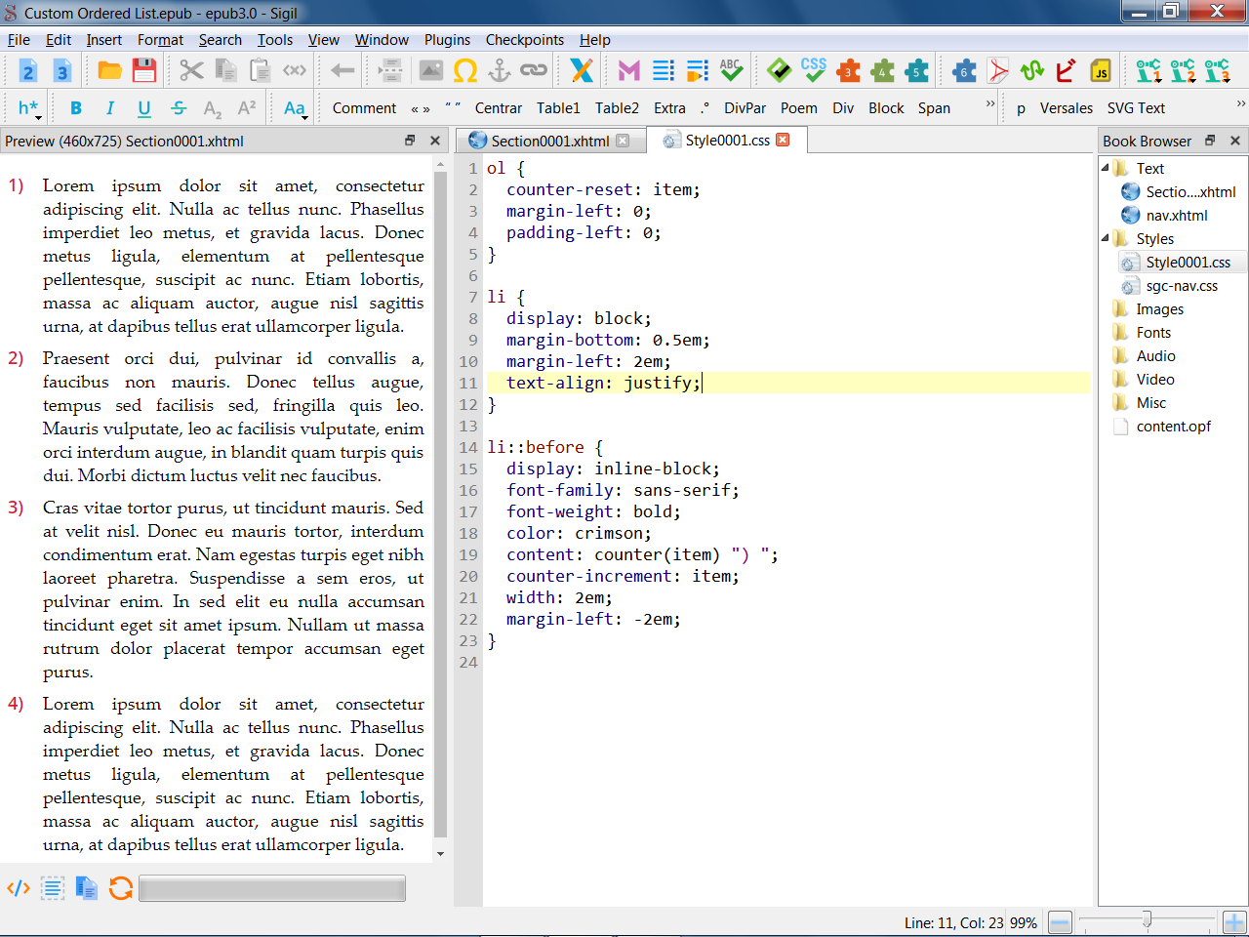The width and height of the screenshot is (1249, 937).
Task: Toggle underline formatting button
Action: coord(144,108)
